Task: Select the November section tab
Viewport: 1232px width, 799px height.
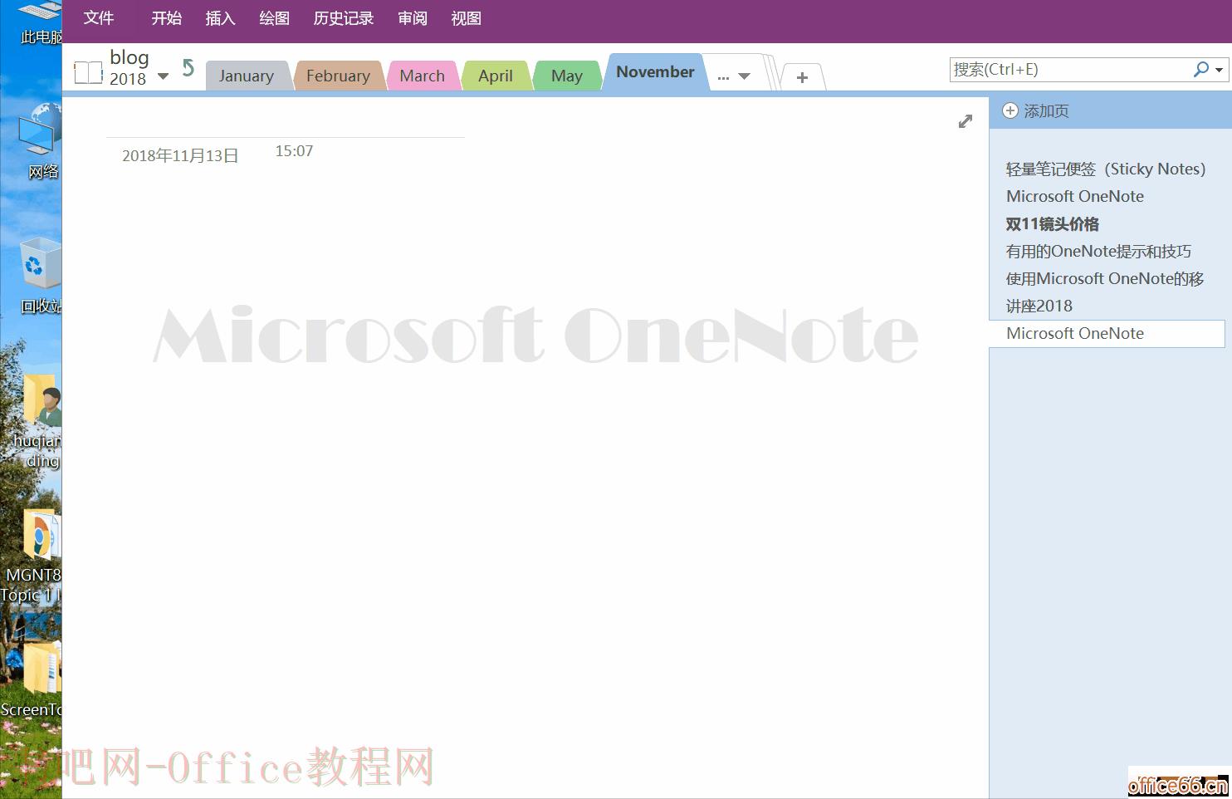Action: pos(655,71)
